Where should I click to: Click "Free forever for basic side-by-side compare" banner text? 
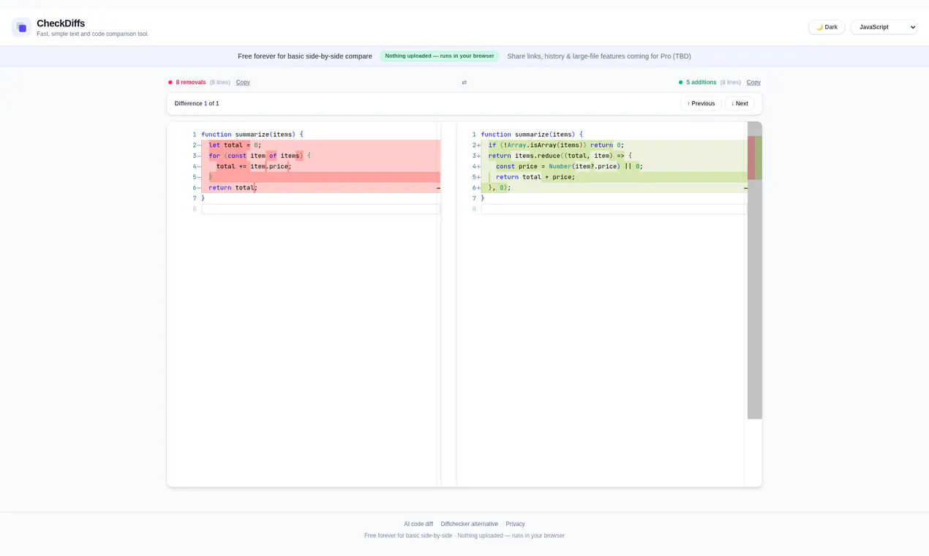click(x=305, y=56)
